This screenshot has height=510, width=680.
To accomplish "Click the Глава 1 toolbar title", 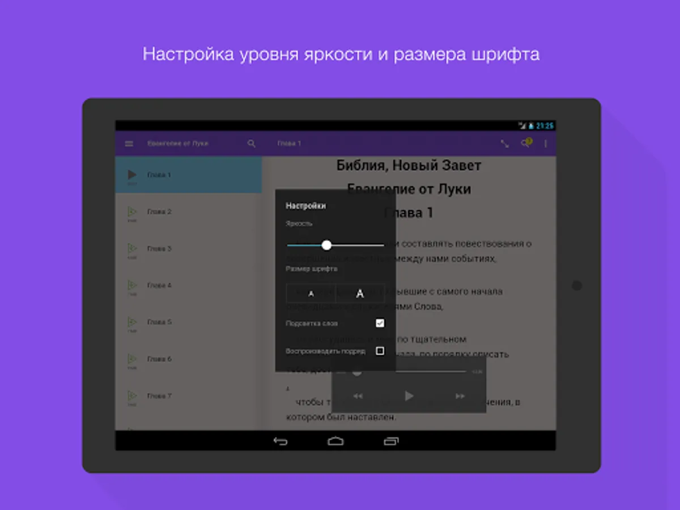I will coord(289,144).
